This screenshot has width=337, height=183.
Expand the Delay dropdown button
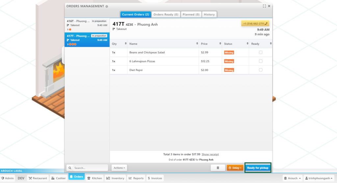[x=235, y=168]
